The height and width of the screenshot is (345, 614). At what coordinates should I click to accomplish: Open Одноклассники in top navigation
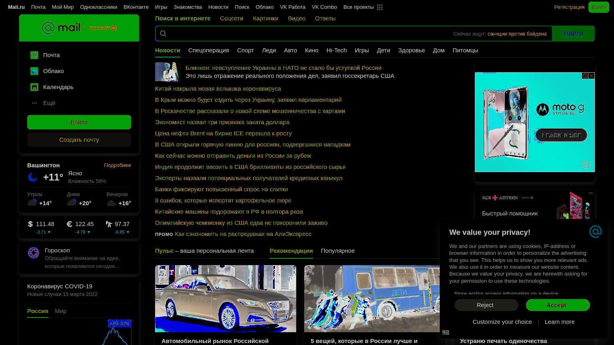pyautogui.click(x=98, y=7)
